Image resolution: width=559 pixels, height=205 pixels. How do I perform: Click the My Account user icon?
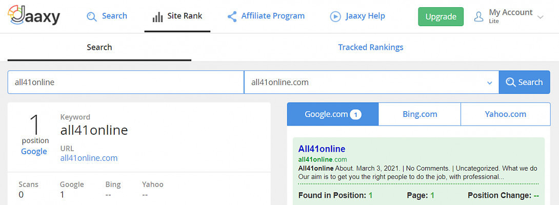(479, 16)
